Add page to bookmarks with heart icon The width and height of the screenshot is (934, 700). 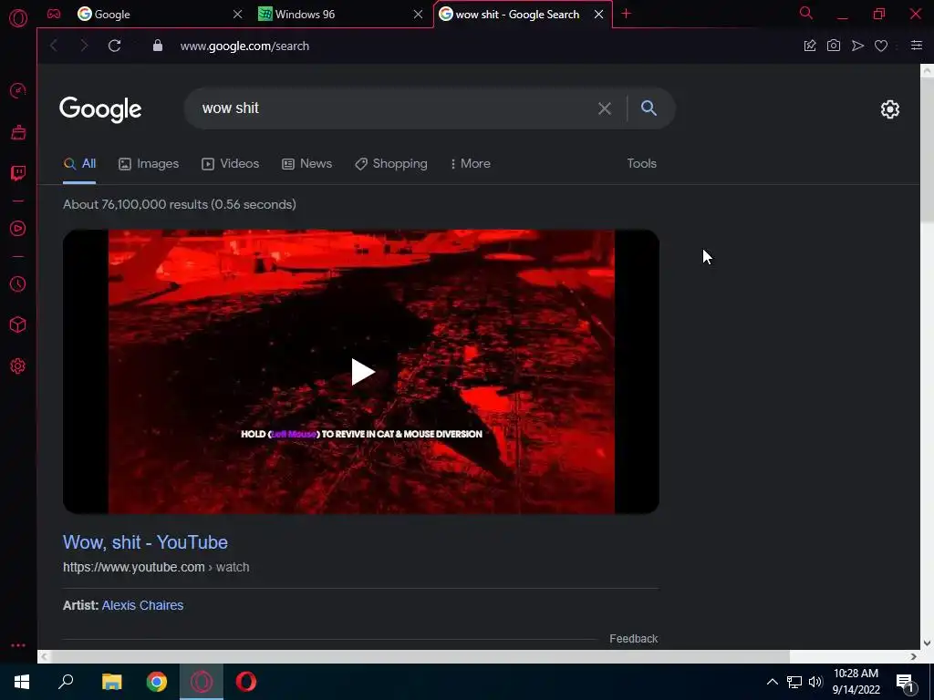click(x=881, y=46)
